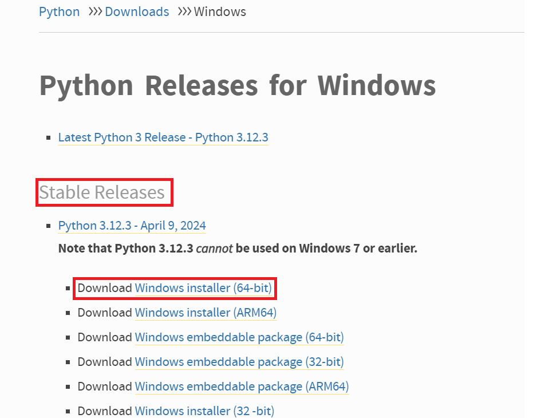This screenshot has width=541, height=418.
Task: Download the Windows installer (64-bit)
Action: click(203, 288)
